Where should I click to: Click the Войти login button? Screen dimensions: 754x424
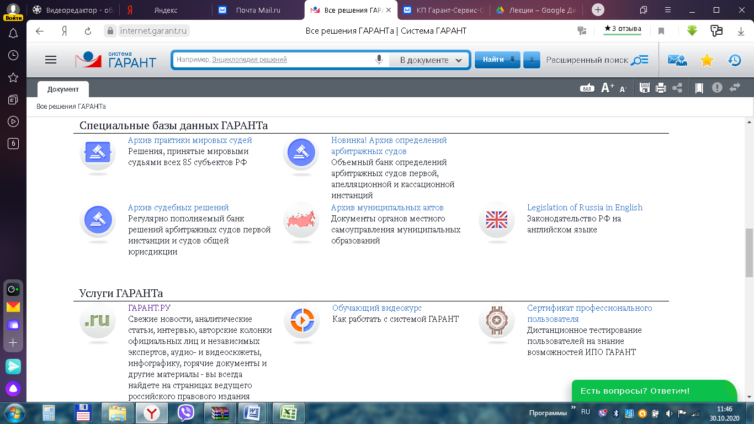13,18
